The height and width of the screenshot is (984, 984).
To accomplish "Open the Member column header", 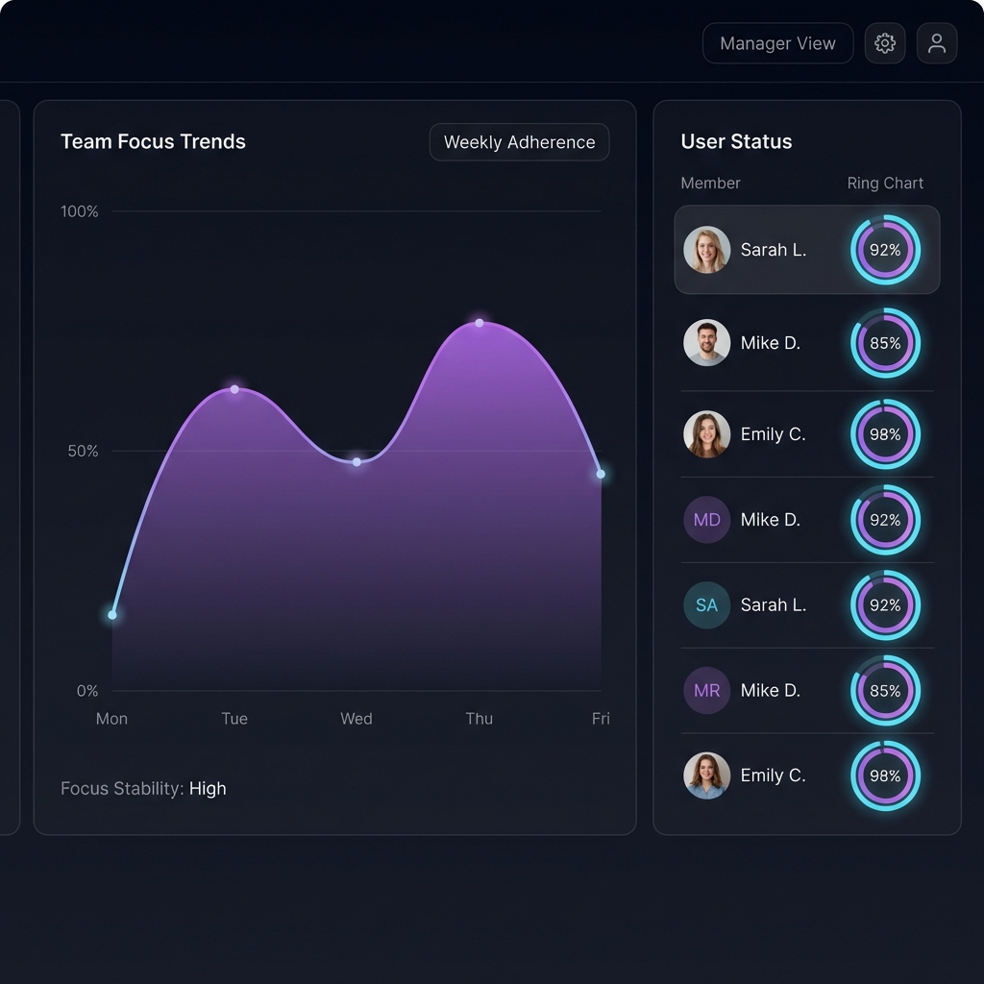I will point(710,183).
